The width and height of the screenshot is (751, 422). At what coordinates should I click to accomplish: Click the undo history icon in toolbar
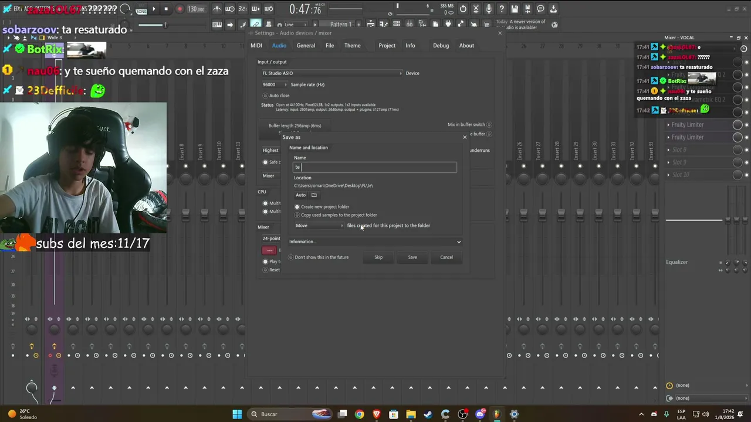point(463,9)
